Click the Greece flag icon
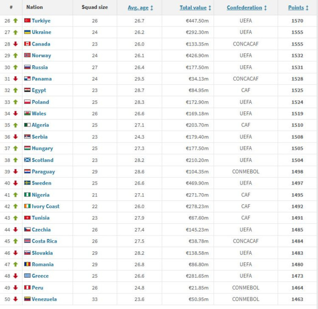This screenshot has width=318, height=309. pyautogui.click(x=27, y=276)
